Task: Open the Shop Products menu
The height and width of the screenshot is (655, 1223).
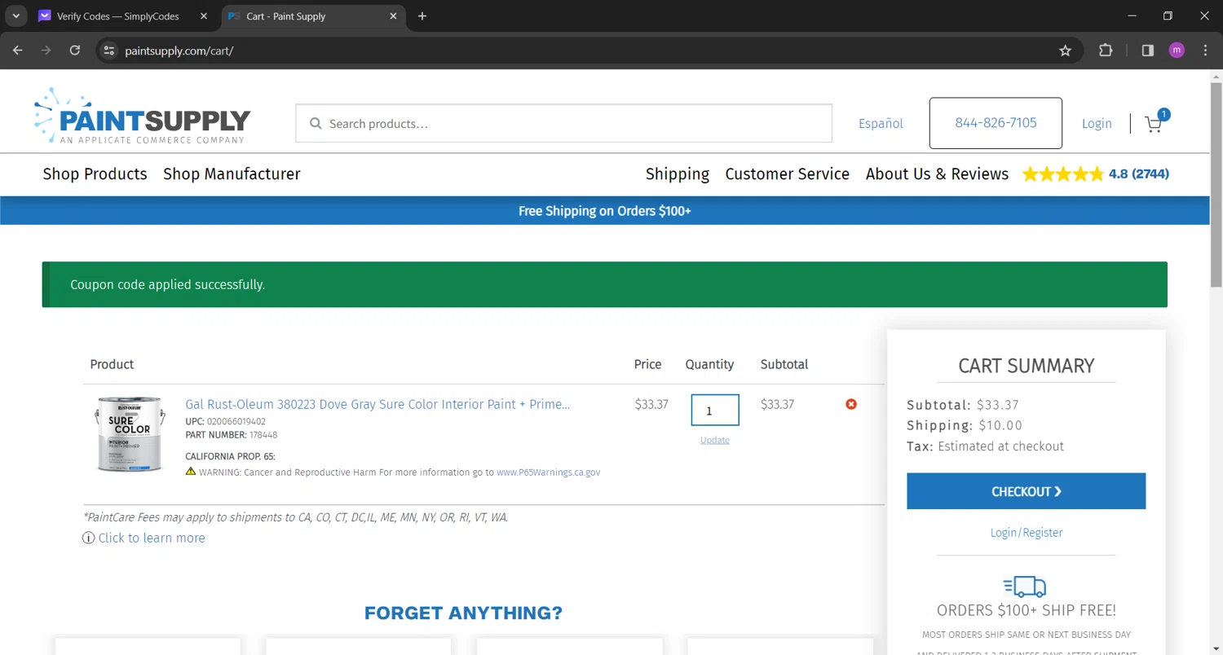Action: click(95, 174)
